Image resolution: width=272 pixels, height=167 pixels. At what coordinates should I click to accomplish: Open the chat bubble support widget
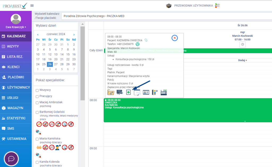click(x=11, y=159)
